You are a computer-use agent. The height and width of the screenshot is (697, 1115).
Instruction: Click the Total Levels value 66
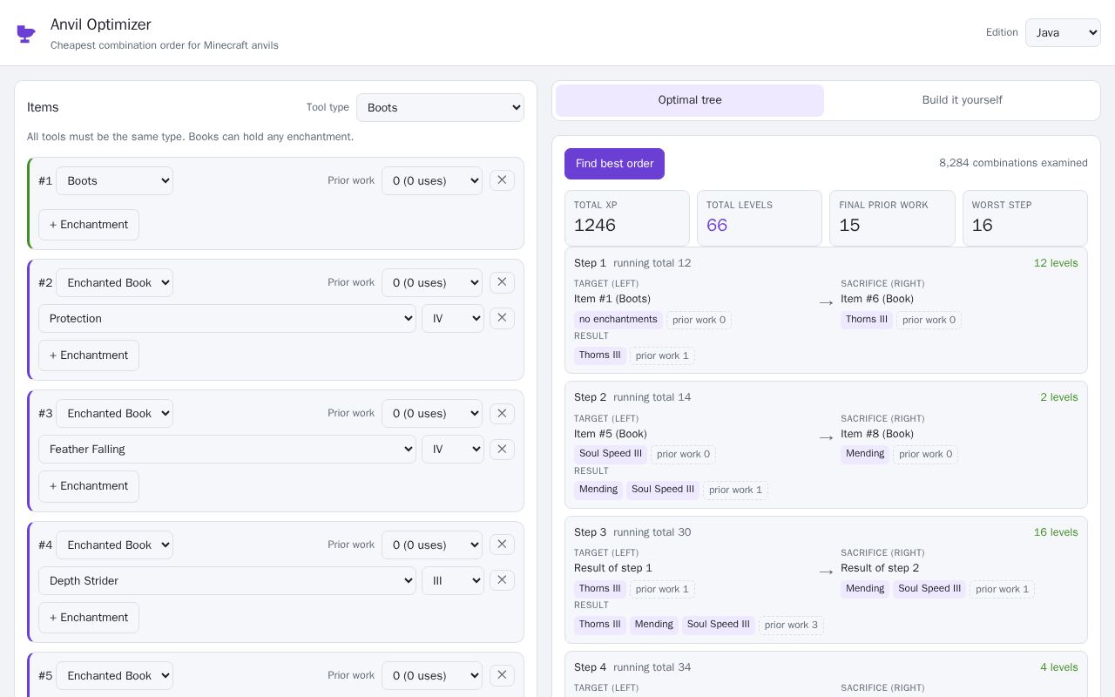point(717,226)
